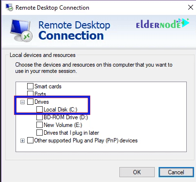Click the Eldernode green arrow graphic
The width and height of the screenshot is (196, 182).
tap(184, 22)
